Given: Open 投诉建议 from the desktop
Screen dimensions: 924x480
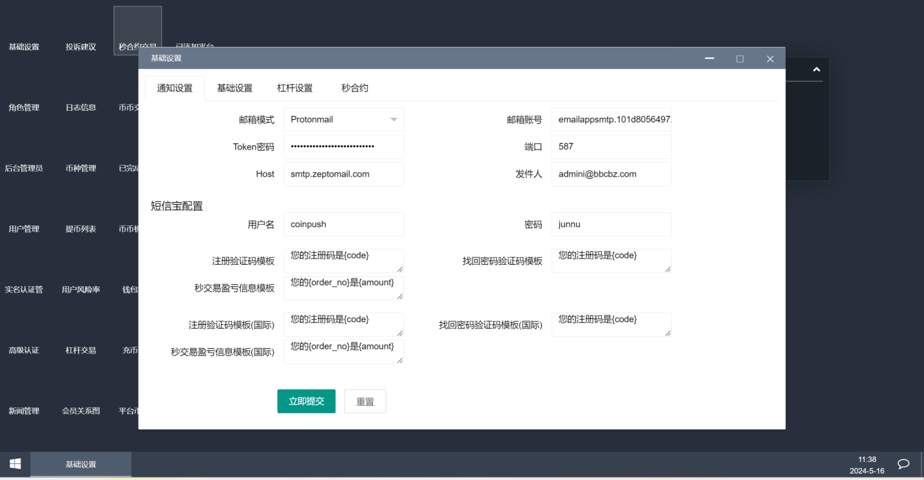Looking at the screenshot, I should point(81,46).
